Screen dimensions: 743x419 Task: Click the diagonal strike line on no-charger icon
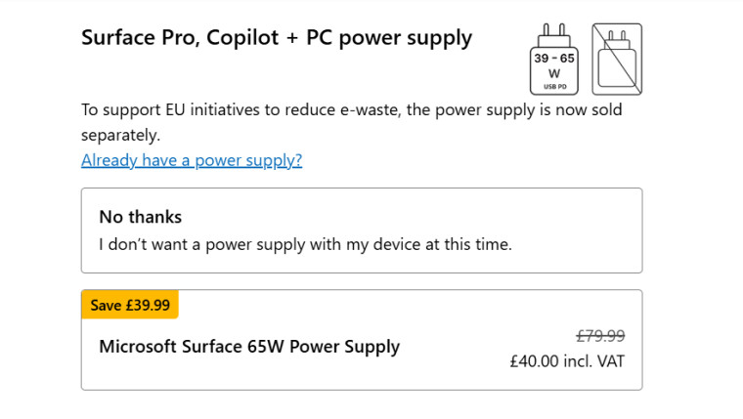click(617, 60)
